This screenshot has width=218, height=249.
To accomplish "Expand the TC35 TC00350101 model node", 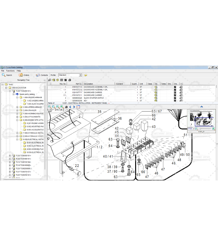I will click(10, 156).
